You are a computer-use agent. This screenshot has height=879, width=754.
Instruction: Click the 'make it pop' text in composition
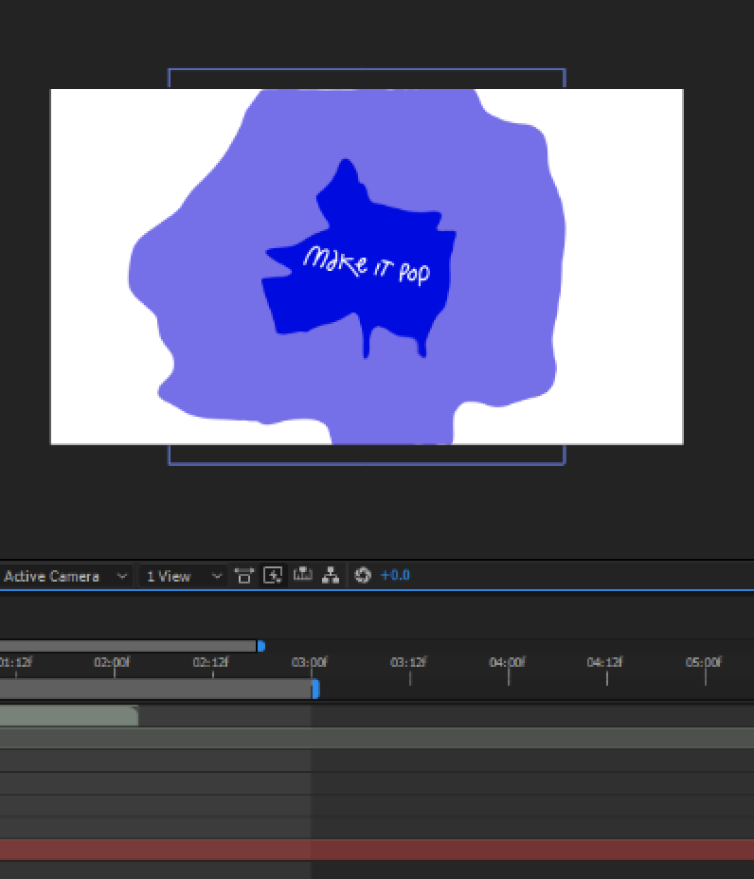[367, 266]
